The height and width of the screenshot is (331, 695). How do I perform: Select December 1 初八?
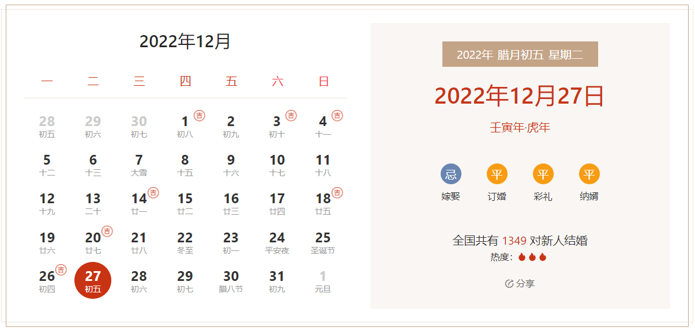point(185,127)
